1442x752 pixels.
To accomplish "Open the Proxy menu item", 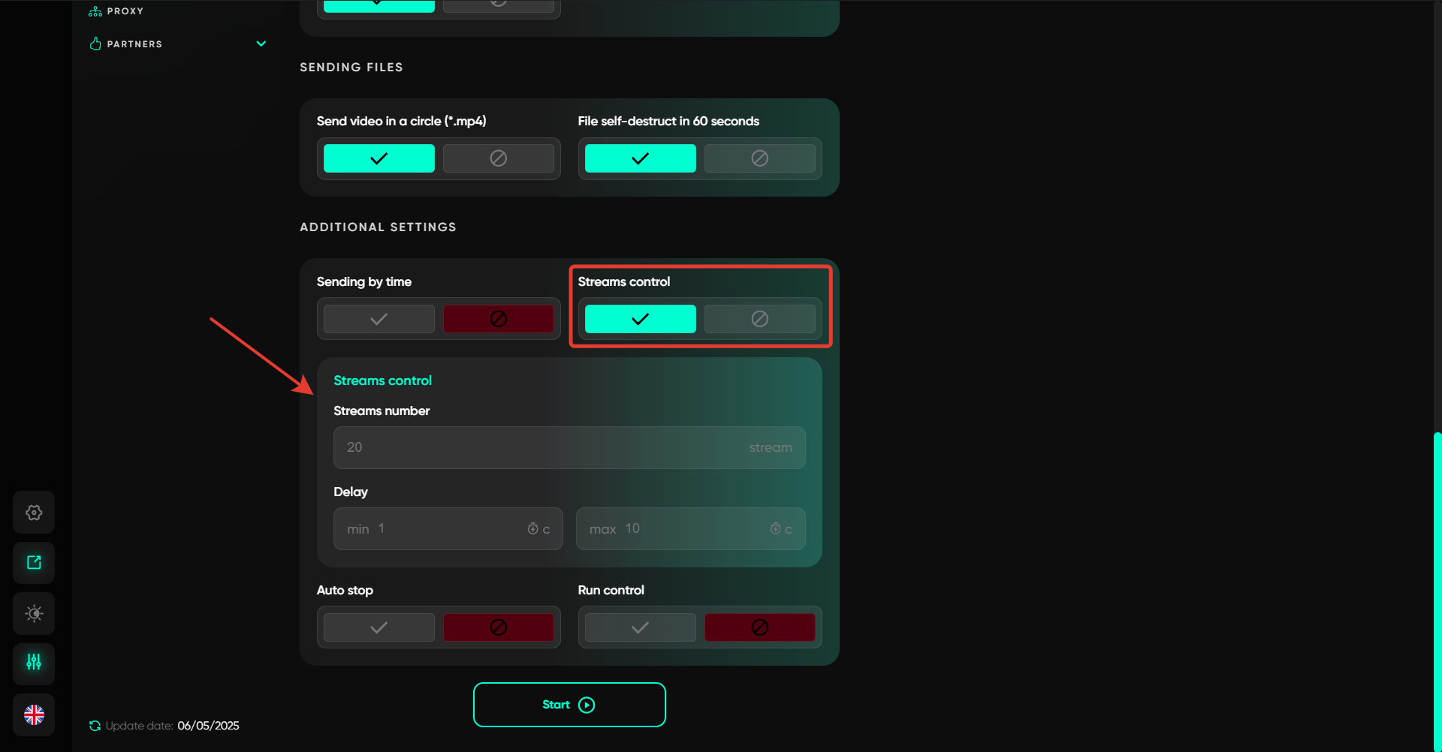I will tap(125, 11).
